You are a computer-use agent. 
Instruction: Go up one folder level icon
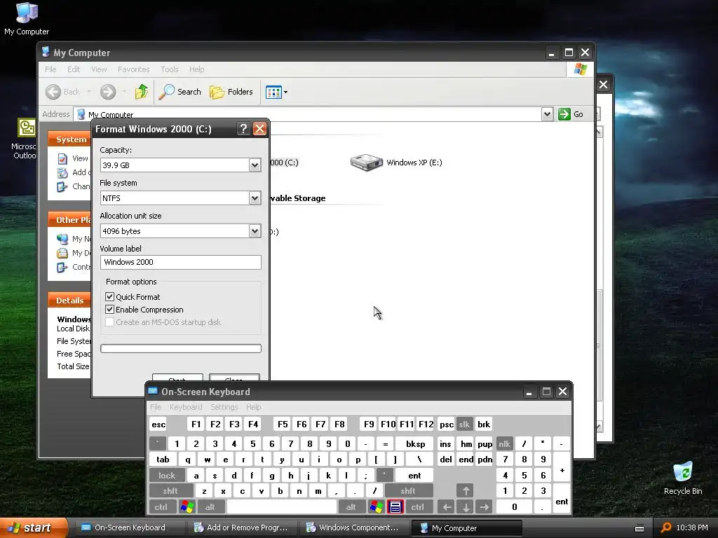[x=142, y=92]
